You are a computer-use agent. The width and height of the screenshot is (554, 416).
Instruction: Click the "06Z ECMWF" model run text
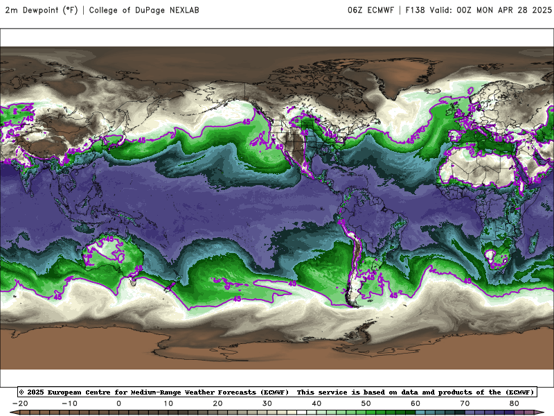tap(370, 10)
